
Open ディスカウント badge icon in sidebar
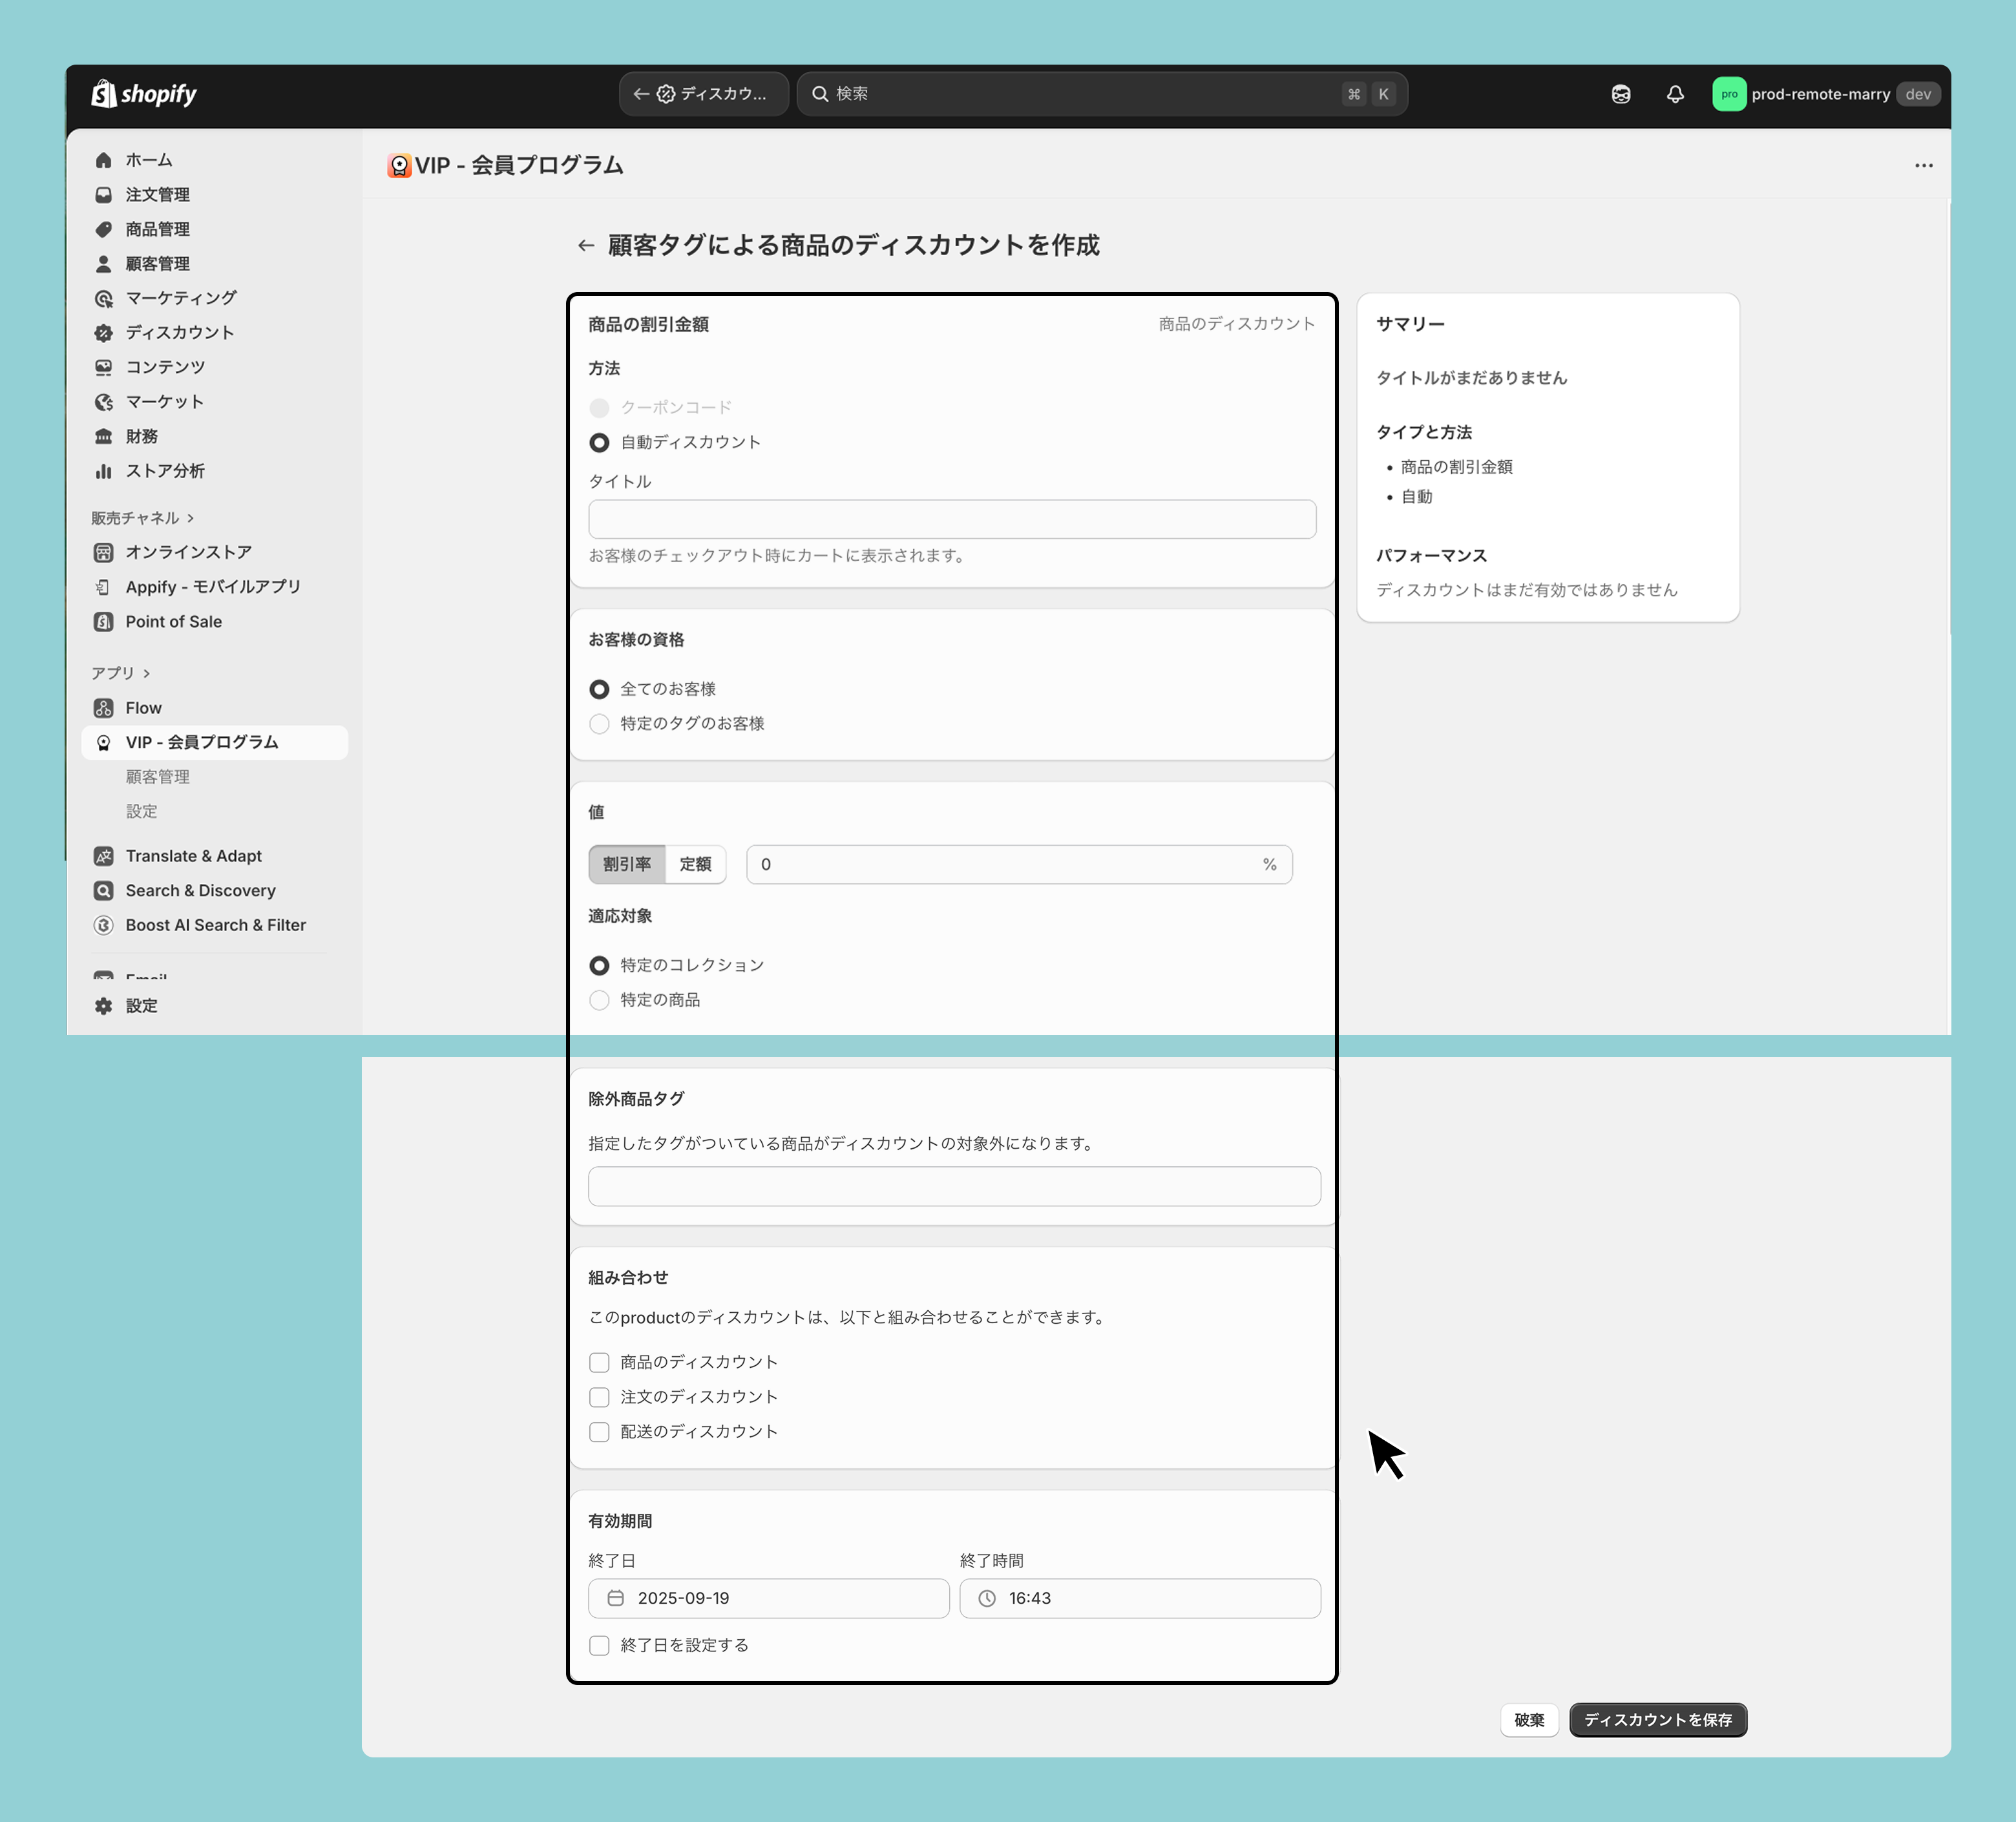[x=103, y=333]
